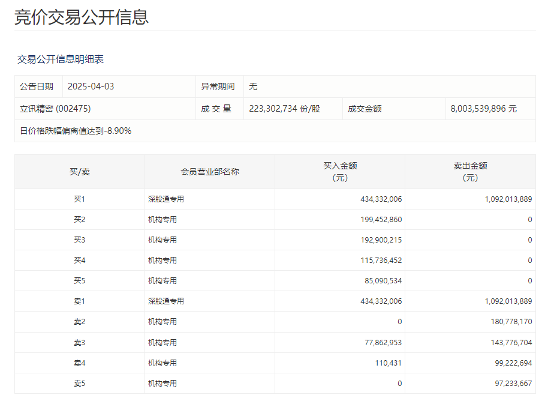Image resolution: width=554 pixels, height=404 pixels.
Task: Select the 卖1 row label
Action: 80,301
